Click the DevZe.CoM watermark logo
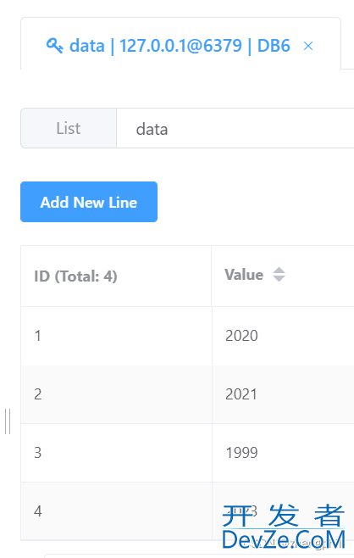Viewport: 354px width, 558px height. click(x=284, y=527)
